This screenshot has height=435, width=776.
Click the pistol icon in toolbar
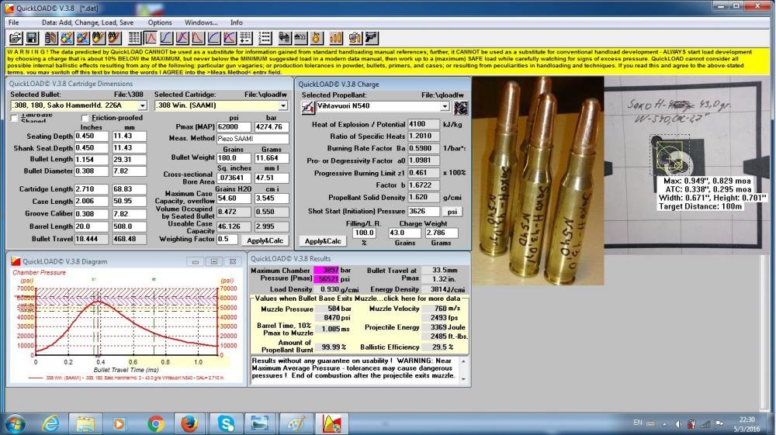click(x=372, y=37)
